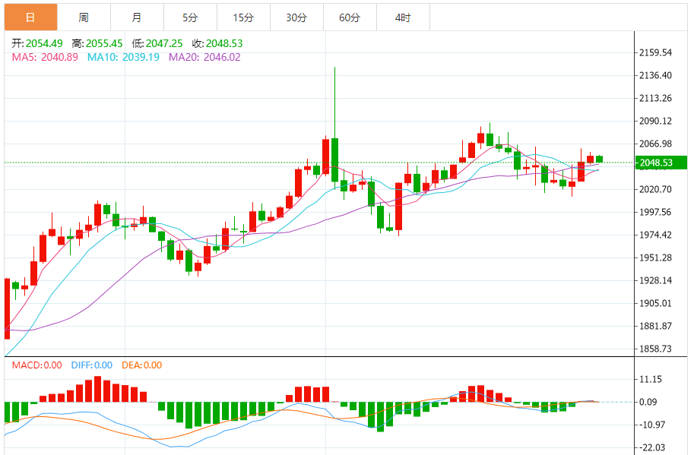Click the 2136.40 price axis label
The height and width of the screenshot is (455, 694).
(655, 76)
